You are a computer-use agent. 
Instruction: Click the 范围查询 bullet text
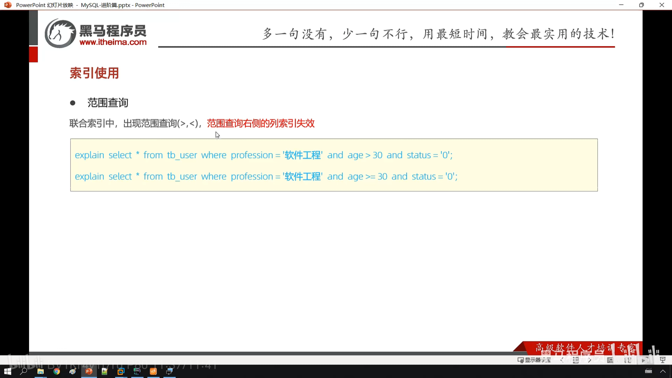(x=108, y=103)
